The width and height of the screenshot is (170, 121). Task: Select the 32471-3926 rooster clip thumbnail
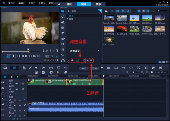pyautogui.click(x=109, y=40)
